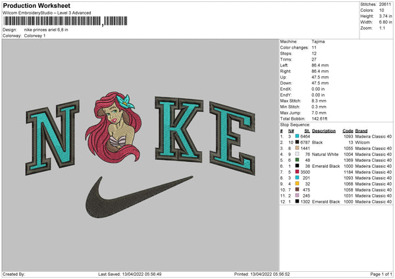The image size is (395, 279).
Task: Click the 'Right:' label
Action: (286, 71)
